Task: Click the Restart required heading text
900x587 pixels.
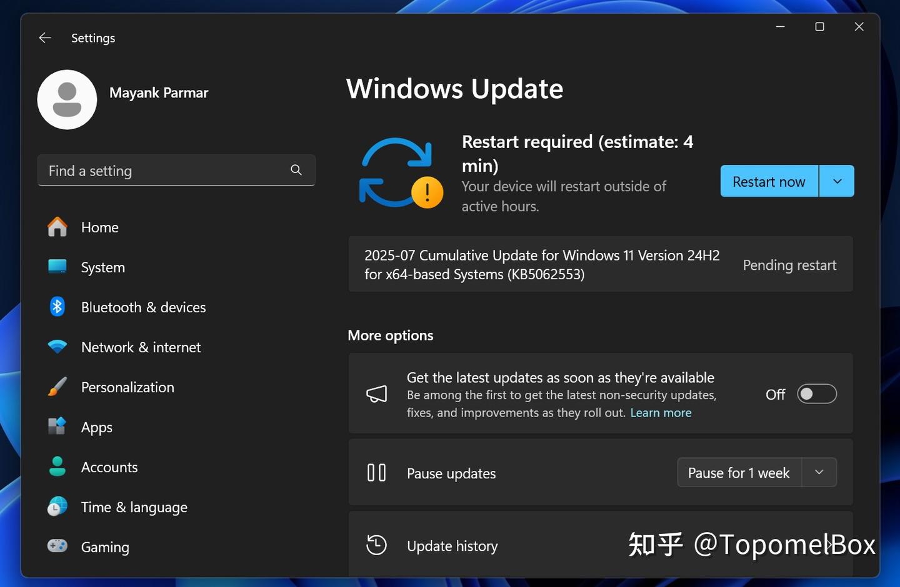Action: click(x=577, y=154)
